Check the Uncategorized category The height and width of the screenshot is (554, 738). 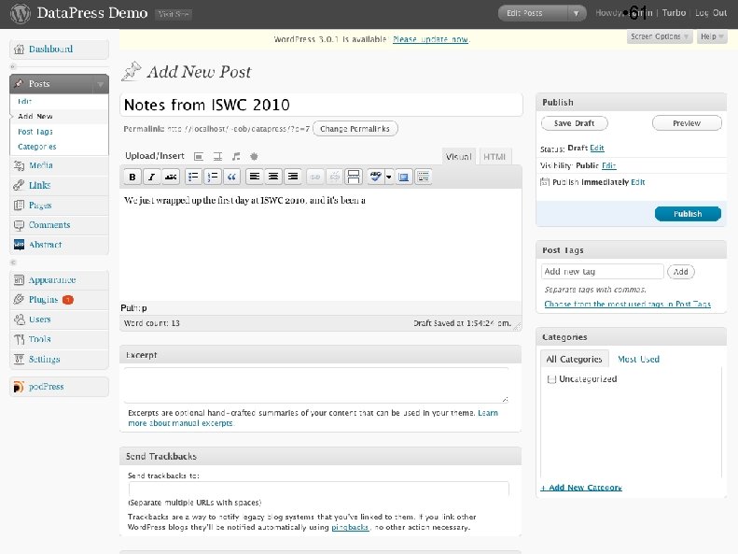tap(551, 379)
